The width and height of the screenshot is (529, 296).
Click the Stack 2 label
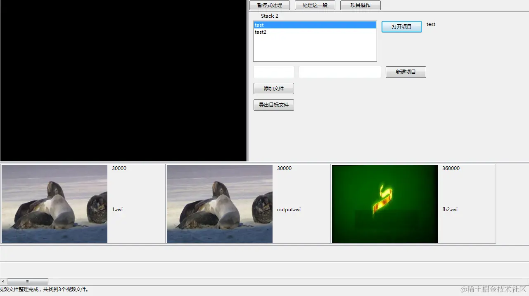tap(270, 16)
